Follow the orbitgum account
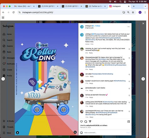Image resolution: width=149 pixels, height=138 pixels. 98,26
